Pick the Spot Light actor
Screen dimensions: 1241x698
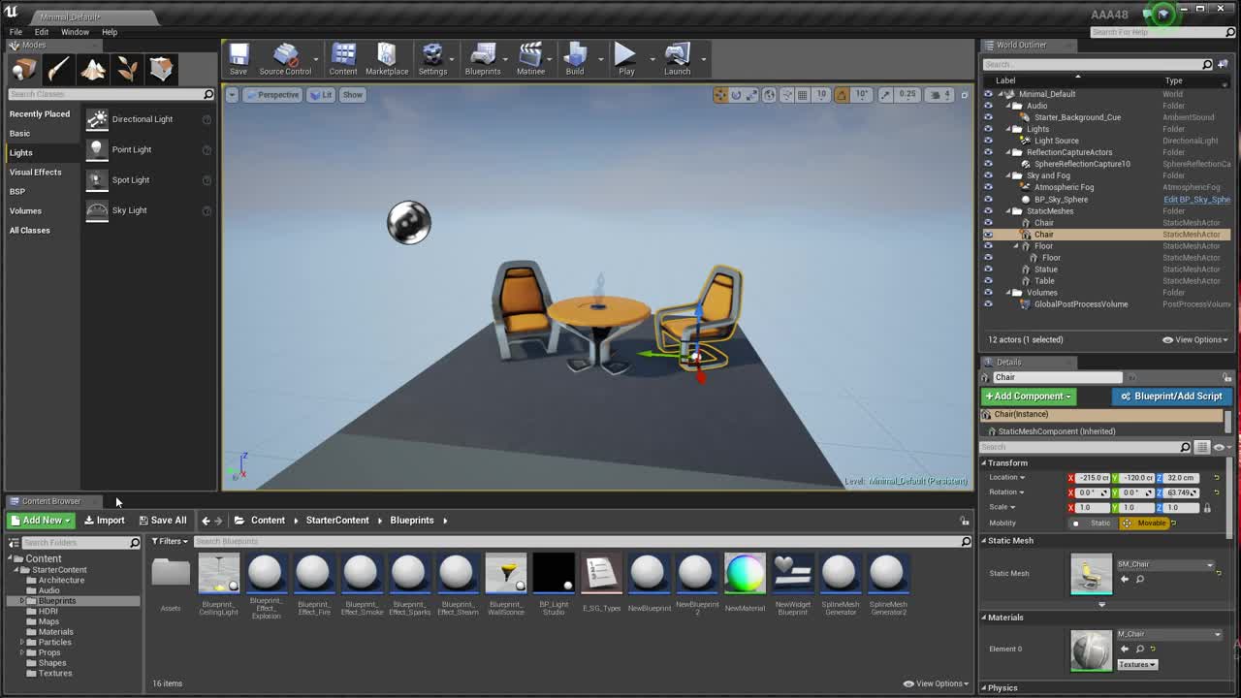(x=149, y=179)
